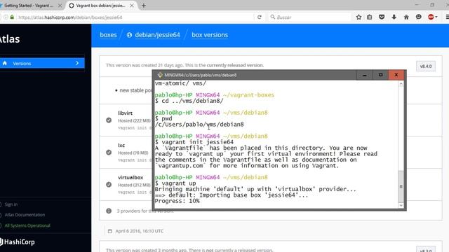Minimize the Firefox browser window
Viewport: 449px width, 252px height.
pos(417,5)
